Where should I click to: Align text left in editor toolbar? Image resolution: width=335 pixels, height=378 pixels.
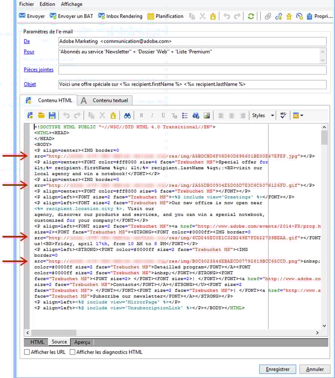coord(221,115)
